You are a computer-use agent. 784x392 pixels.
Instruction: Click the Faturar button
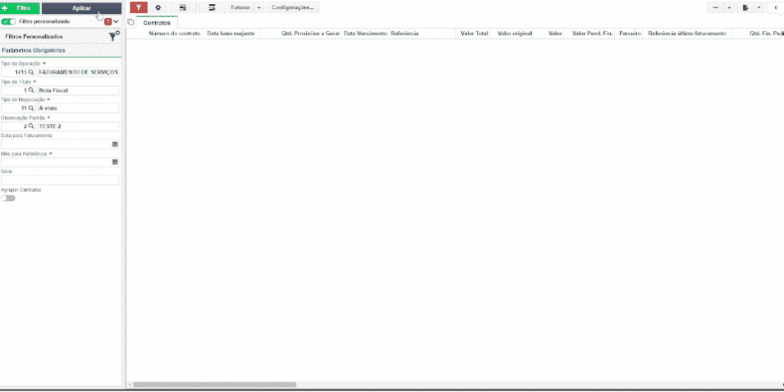click(x=240, y=7)
